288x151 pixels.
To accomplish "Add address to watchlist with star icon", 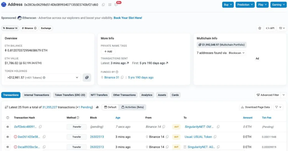I will point(260,28).
